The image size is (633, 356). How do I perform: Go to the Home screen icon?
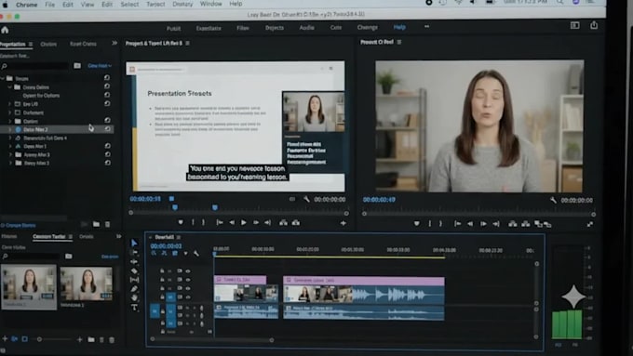pyautogui.click(x=5, y=30)
